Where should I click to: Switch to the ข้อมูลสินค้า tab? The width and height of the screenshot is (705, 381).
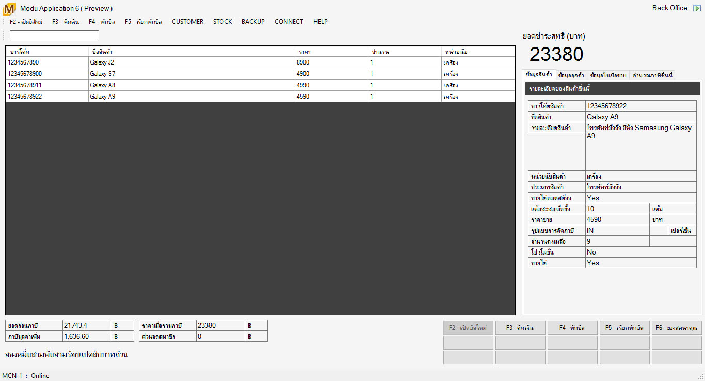[x=538, y=75]
